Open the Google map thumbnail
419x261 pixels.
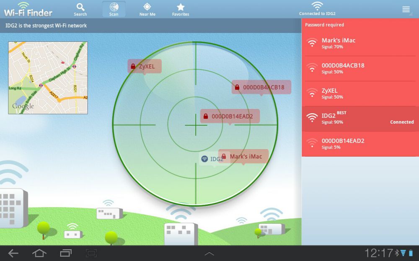(x=48, y=78)
